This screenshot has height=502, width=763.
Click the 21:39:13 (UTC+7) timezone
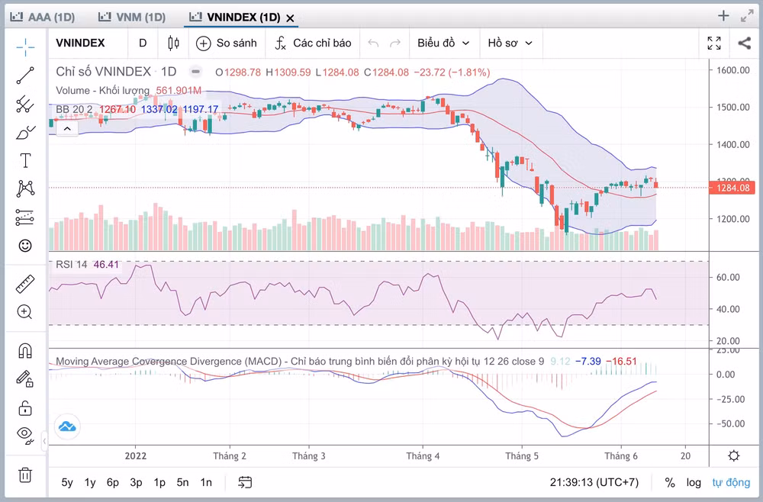click(x=594, y=482)
